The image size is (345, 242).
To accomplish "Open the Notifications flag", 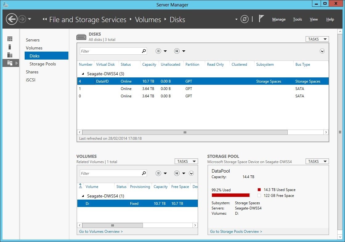I will [261, 19].
